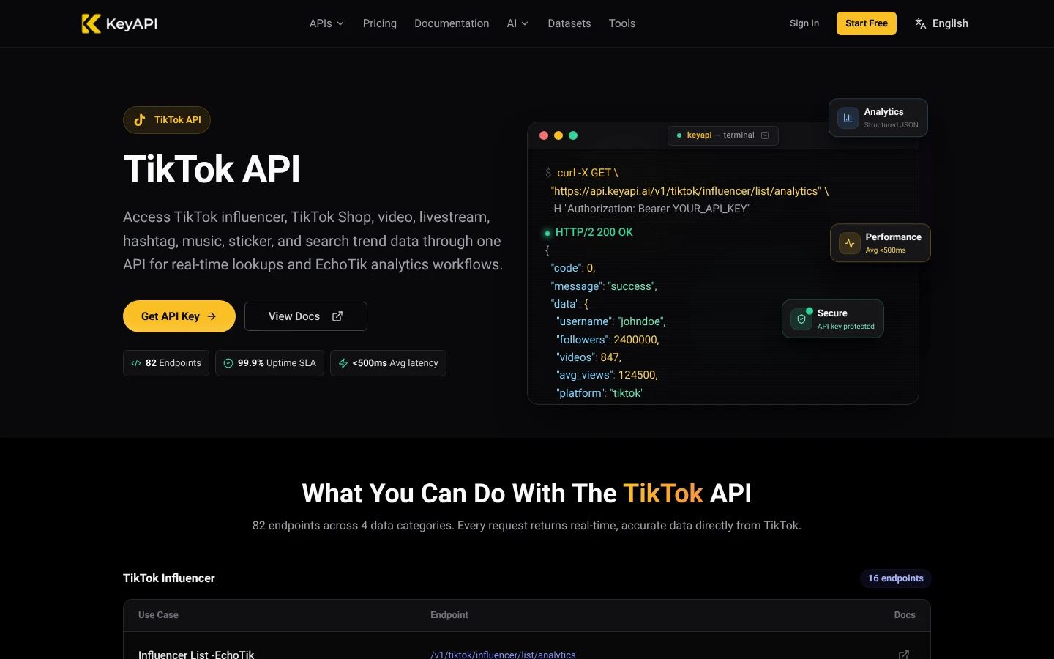Image resolution: width=1054 pixels, height=659 pixels.
Task: Click the Secure shield icon
Action: pyautogui.click(x=801, y=319)
